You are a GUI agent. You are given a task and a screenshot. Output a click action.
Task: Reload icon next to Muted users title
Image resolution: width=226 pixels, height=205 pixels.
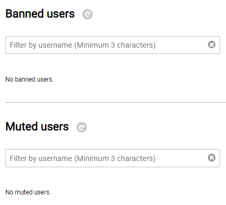click(x=82, y=127)
